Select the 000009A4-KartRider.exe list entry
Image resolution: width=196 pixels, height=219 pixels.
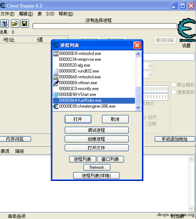94,101
